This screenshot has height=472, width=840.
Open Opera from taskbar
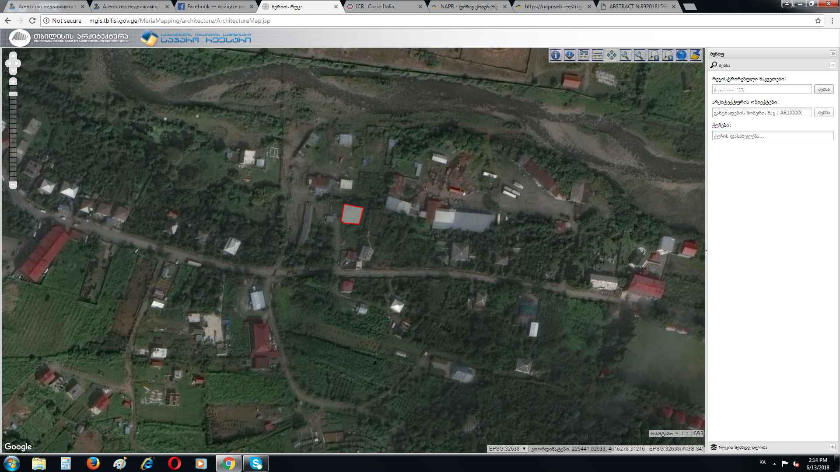(174, 463)
